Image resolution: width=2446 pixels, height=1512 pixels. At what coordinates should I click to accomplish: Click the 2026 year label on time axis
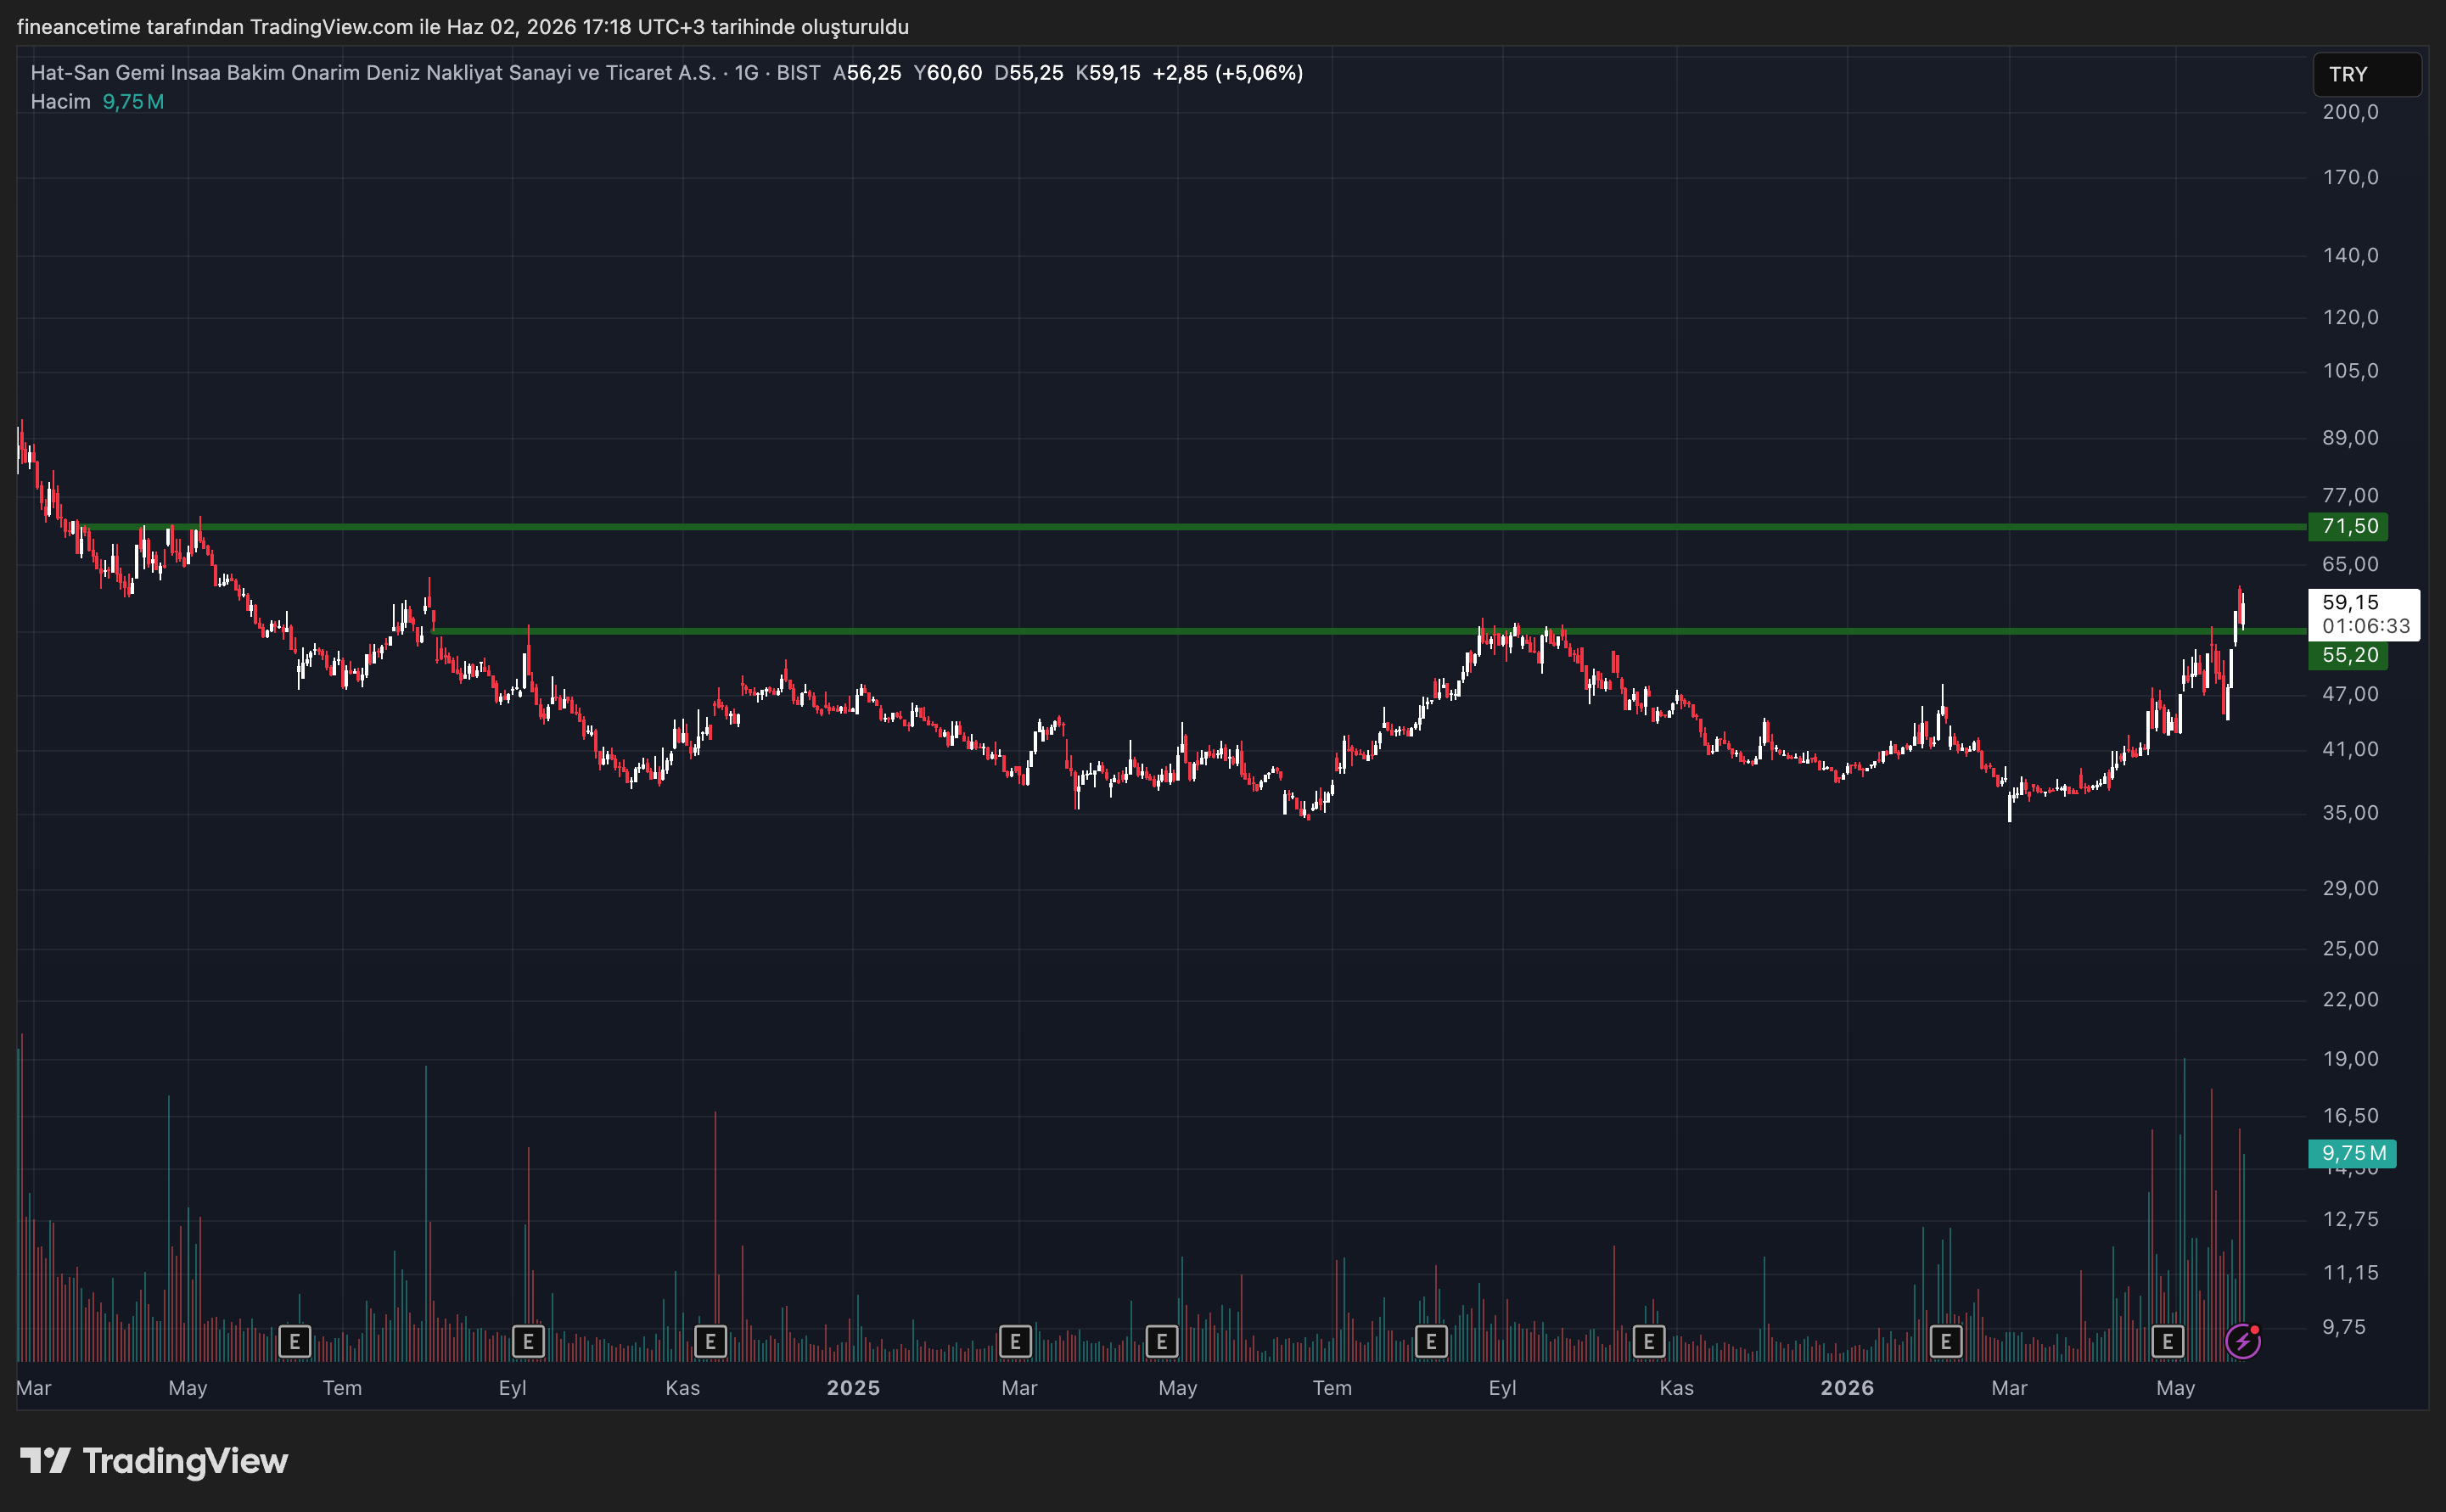1847,1388
